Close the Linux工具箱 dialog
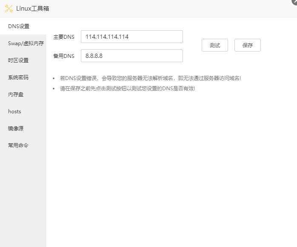297x247 pixels. point(294,2)
